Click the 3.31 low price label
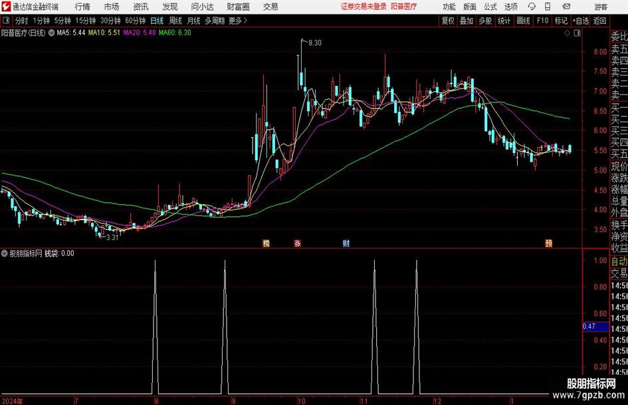The image size is (628, 405). click(x=112, y=237)
